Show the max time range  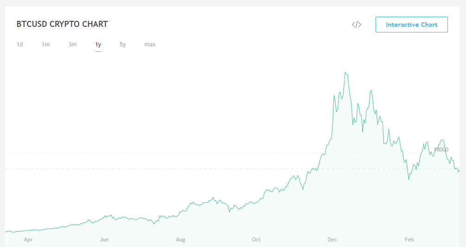click(150, 44)
